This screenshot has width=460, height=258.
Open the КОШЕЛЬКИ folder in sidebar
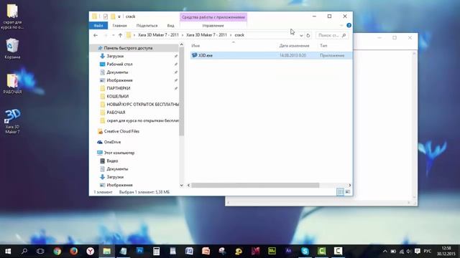coord(118,96)
